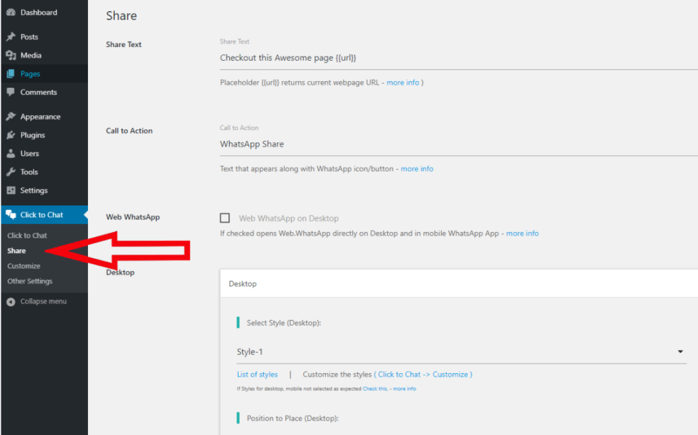Open Other Settings submenu item
Screen dimensions: 698x435
tap(30, 281)
